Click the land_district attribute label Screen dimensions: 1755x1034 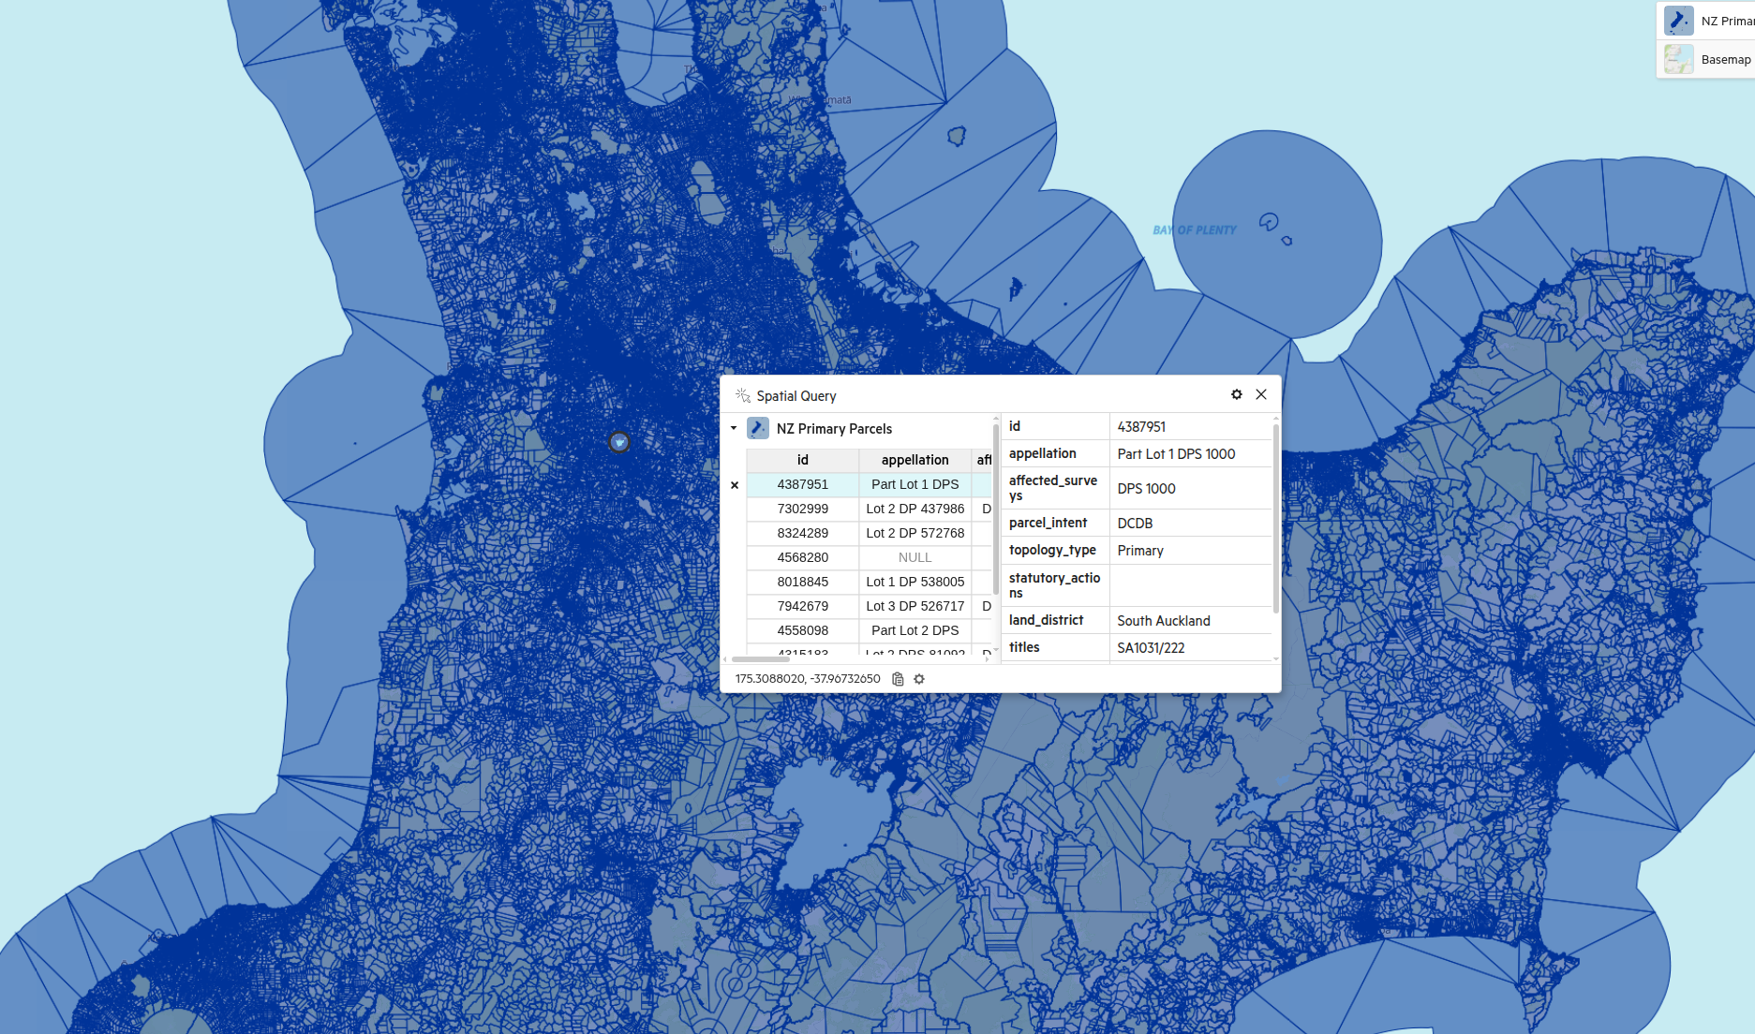pyautogui.click(x=1046, y=620)
